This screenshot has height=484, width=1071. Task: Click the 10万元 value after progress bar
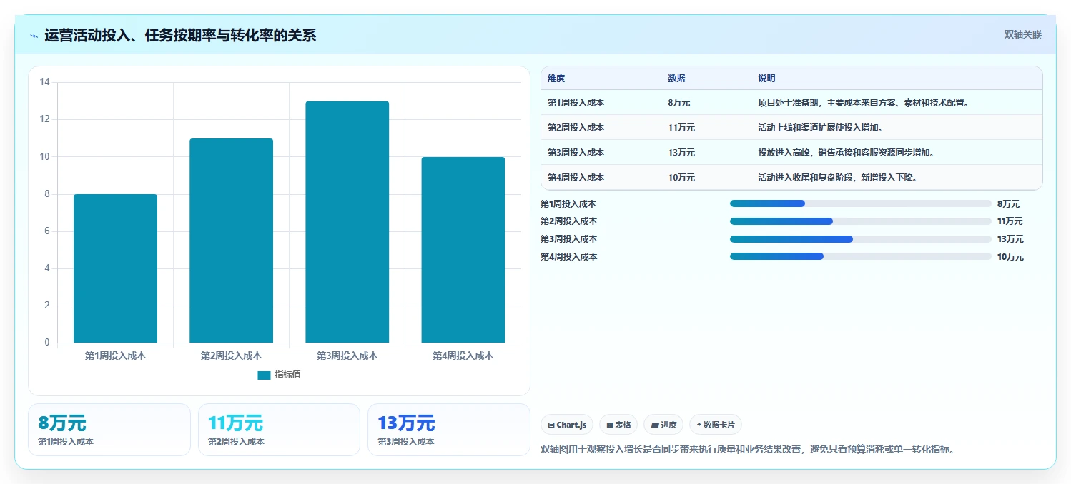[x=1010, y=257]
